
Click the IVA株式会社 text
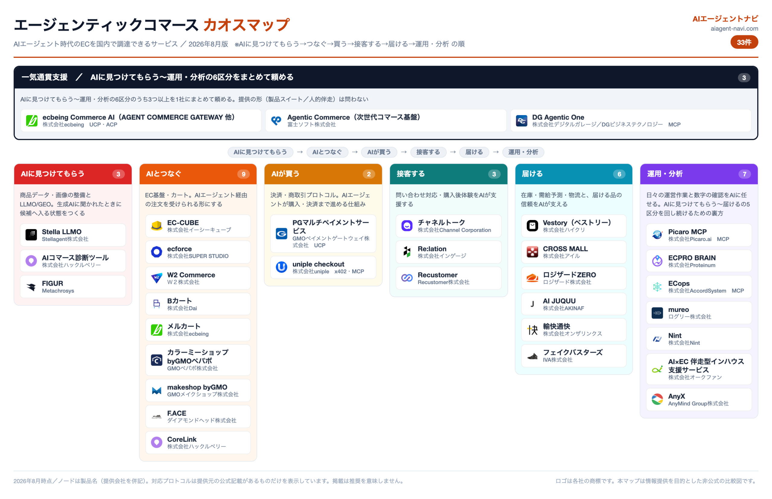coord(558,360)
